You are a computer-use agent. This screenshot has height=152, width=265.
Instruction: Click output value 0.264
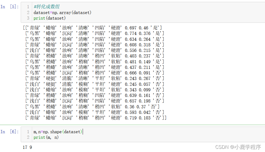tap(145, 39)
